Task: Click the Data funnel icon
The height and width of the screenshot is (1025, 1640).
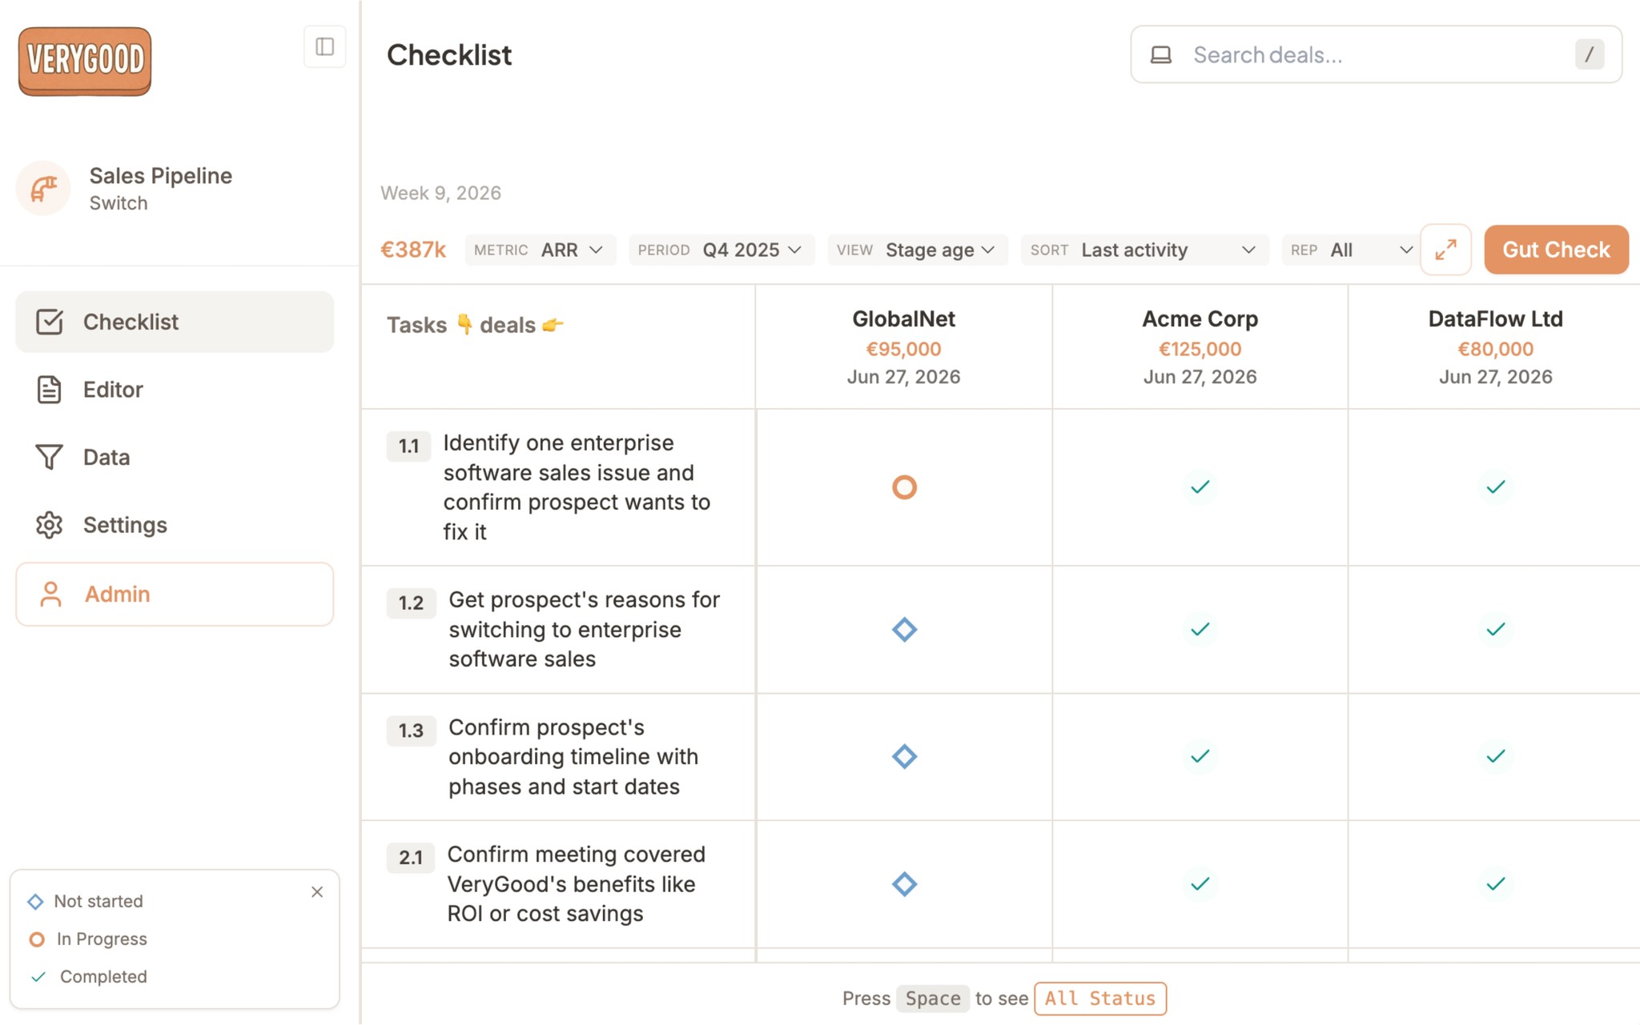Action: [49, 457]
